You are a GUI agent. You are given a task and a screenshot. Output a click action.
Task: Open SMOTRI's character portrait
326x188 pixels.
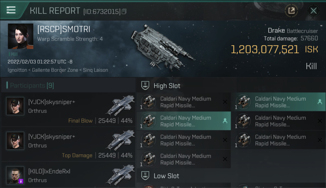(x=20, y=36)
